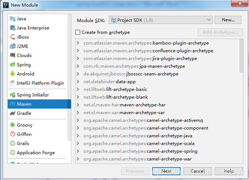Click the Help button
The width and height of the screenshot is (249, 180).
(229, 171)
